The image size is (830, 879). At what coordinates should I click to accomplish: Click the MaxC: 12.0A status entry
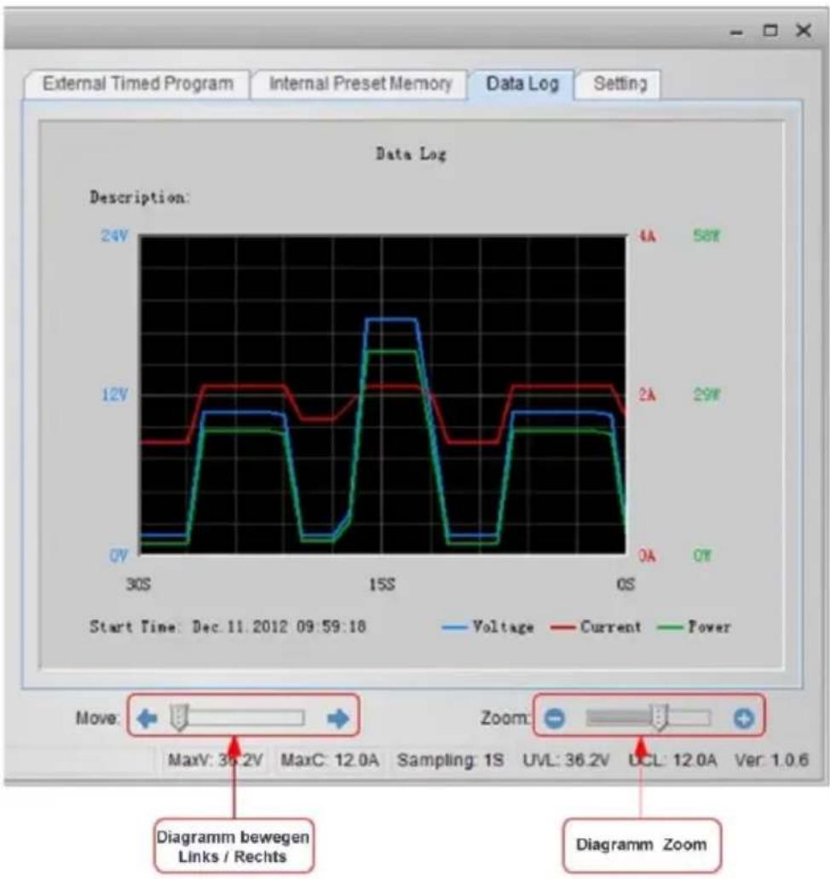click(x=330, y=760)
